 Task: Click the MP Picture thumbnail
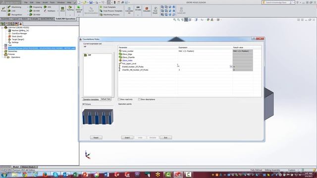(98, 117)
